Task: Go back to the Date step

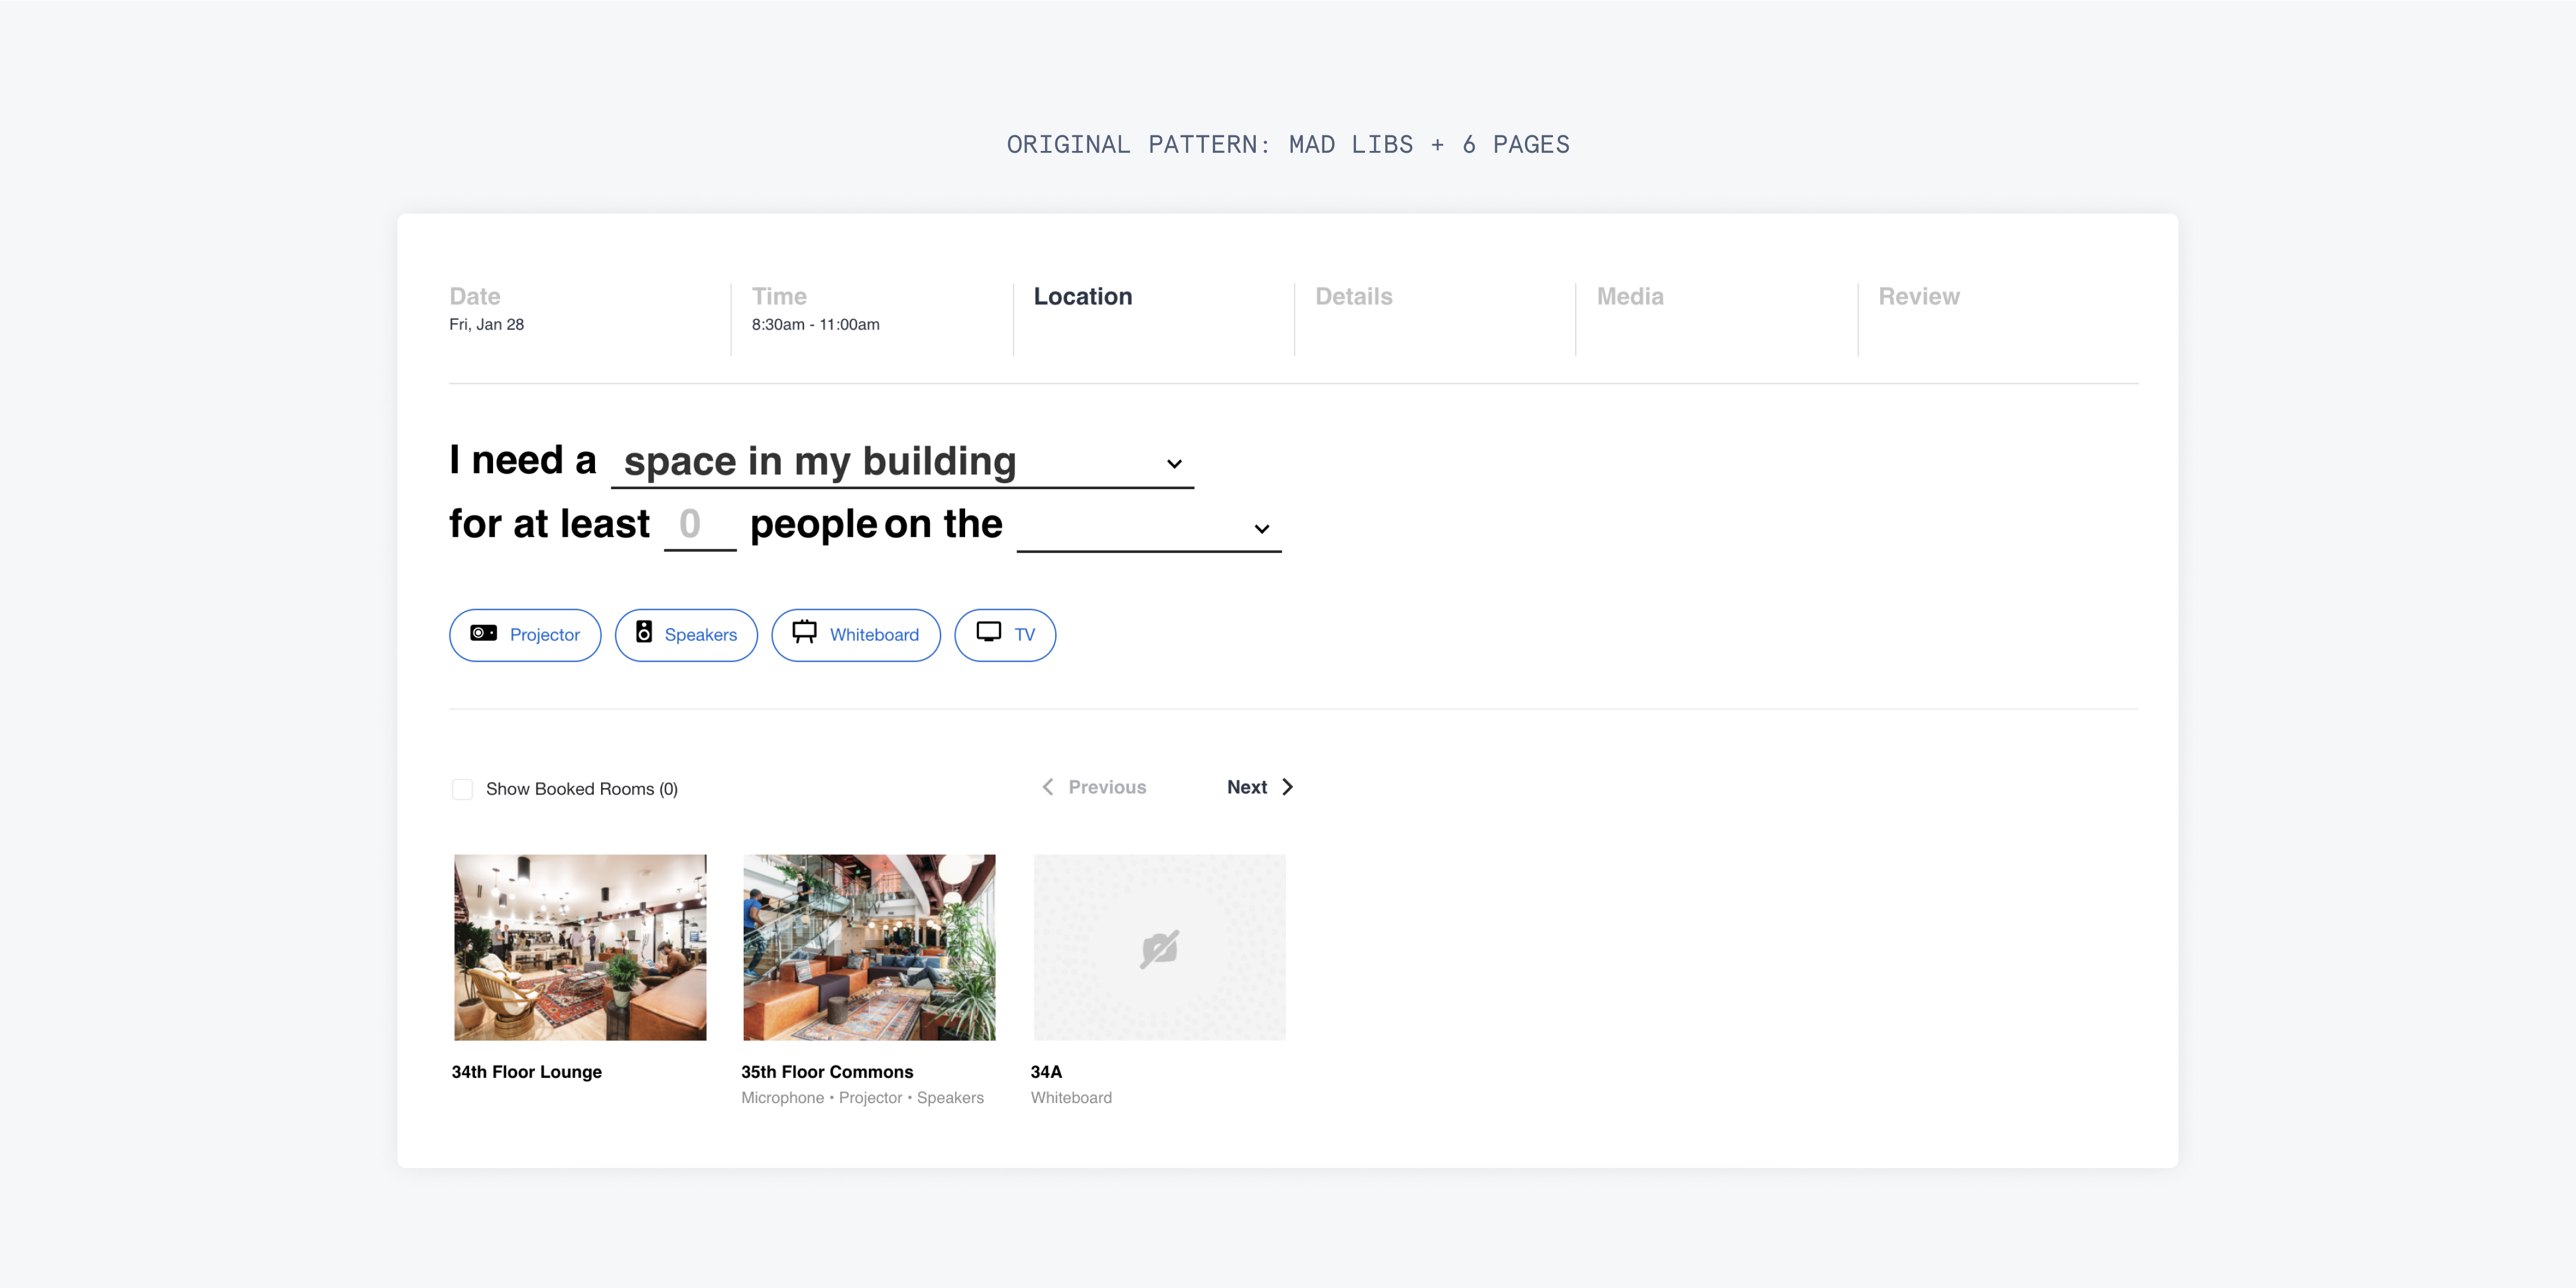Action: click(x=475, y=296)
